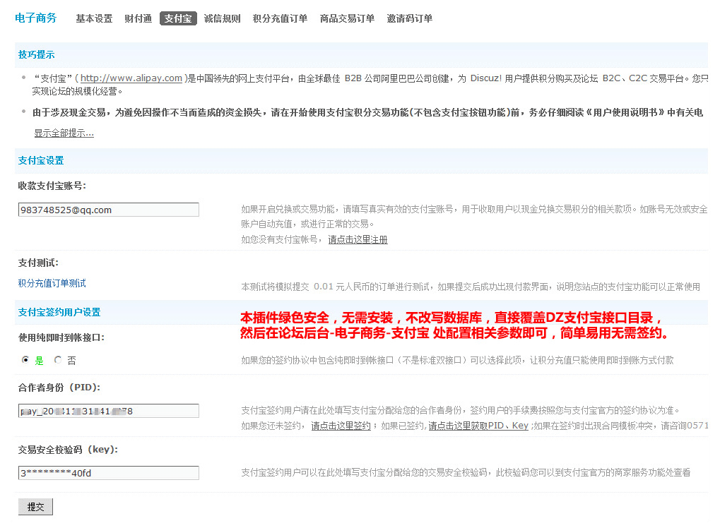Click the 支付宝设置 section header

click(x=41, y=160)
